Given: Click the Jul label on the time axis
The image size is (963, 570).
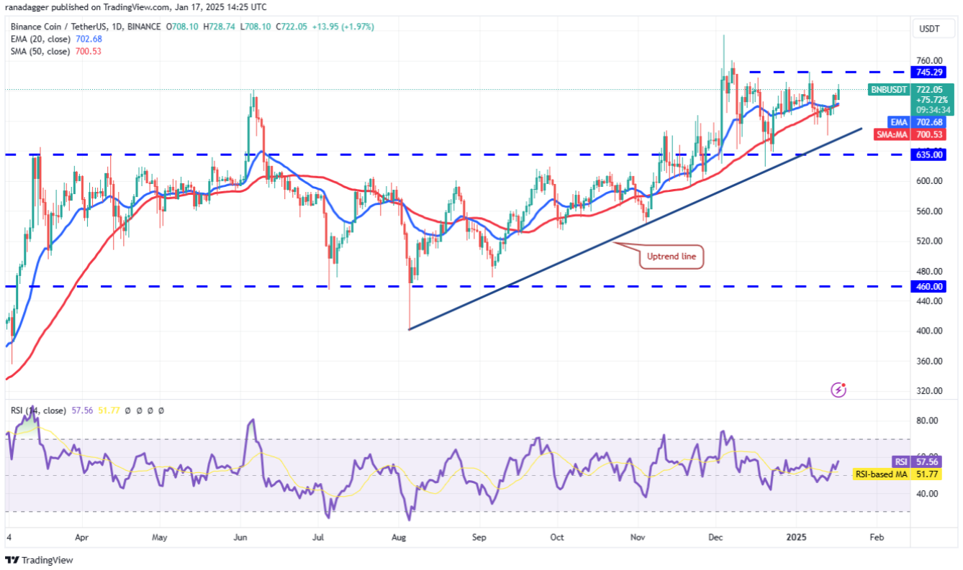Looking at the screenshot, I should pos(319,537).
